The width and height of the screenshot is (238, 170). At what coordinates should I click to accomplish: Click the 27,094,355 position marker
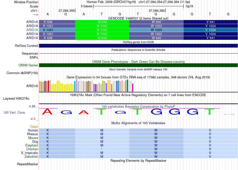coord(67,11)
